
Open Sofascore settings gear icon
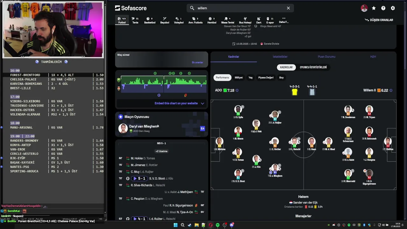coord(393,8)
